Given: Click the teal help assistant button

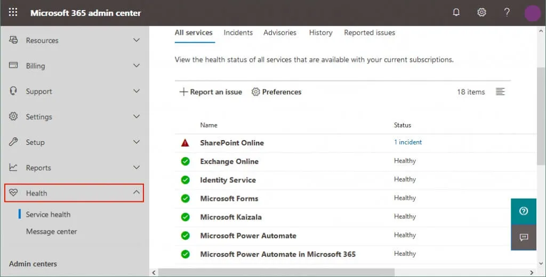Looking at the screenshot, I should coord(523,211).
